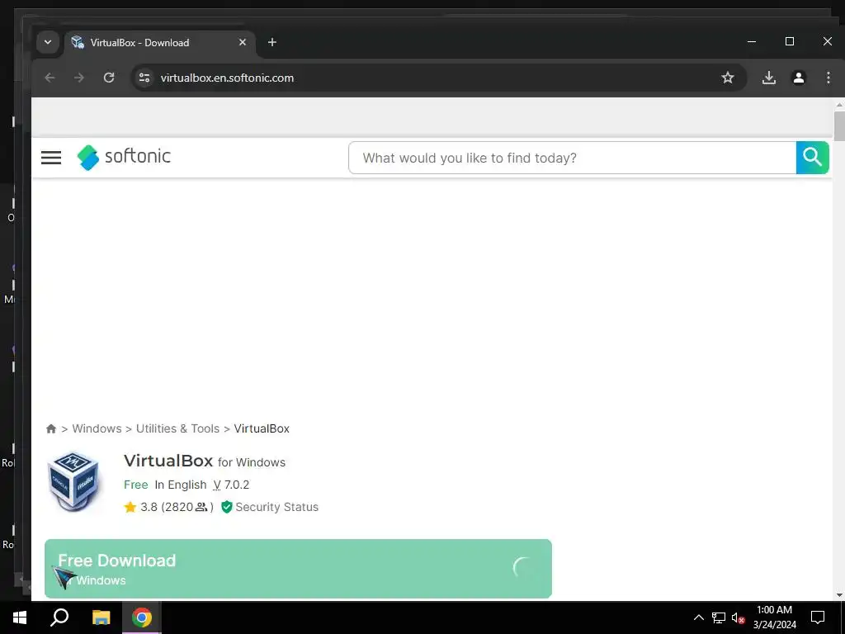Open the Windows Start menu

[20, 617]
